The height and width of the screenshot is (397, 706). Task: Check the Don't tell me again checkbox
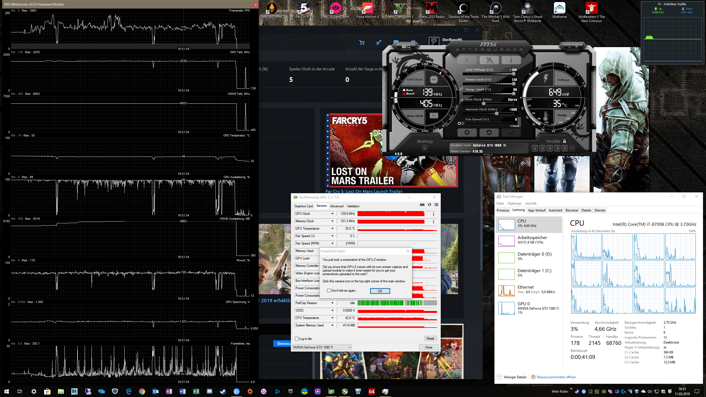pos(329,291)
